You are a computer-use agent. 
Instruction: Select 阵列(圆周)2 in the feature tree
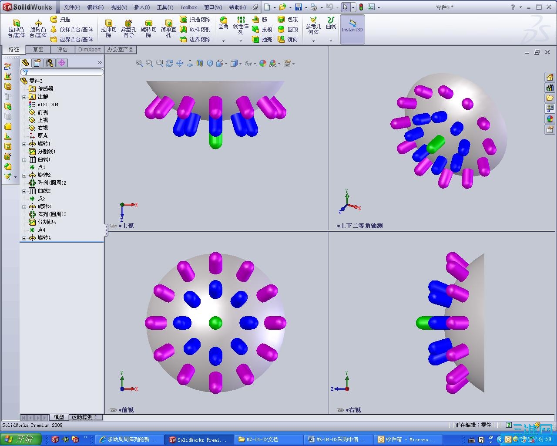pyautogui.click(x=47, y=183)
